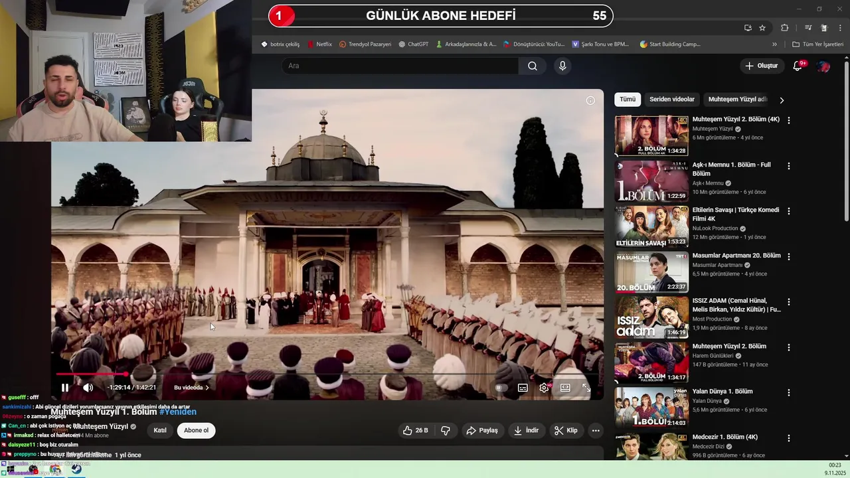This screenshot has height=478, width=850.
Task: Open 'Tüm Yer İşaretleri' bookmarks folder
Action: point(817,44)
